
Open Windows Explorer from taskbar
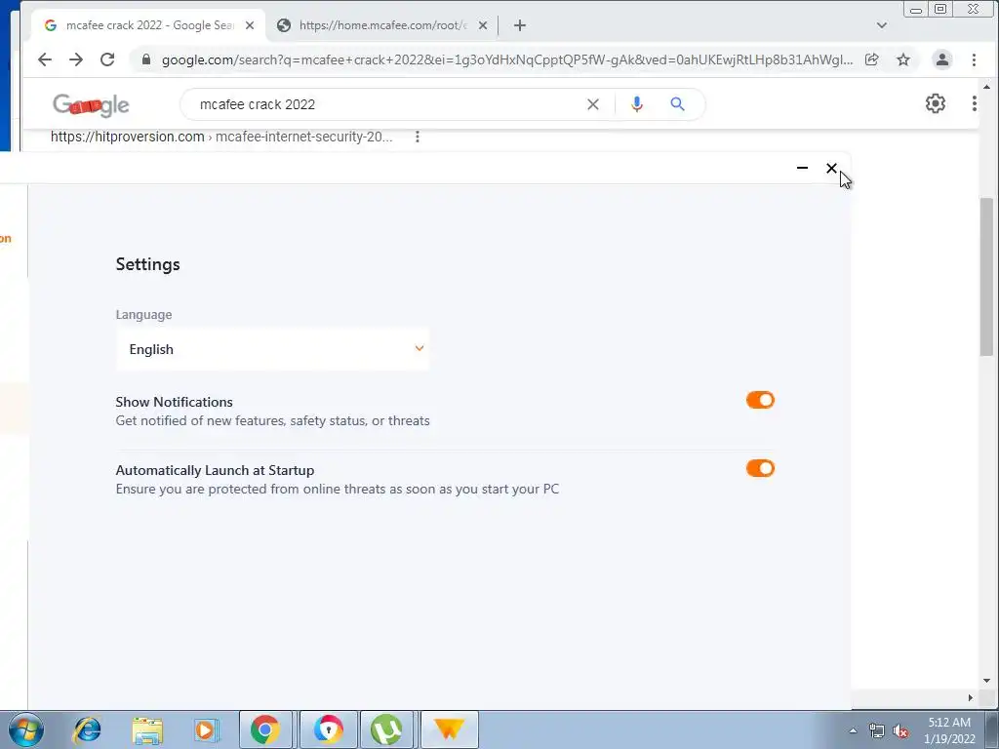147,729
